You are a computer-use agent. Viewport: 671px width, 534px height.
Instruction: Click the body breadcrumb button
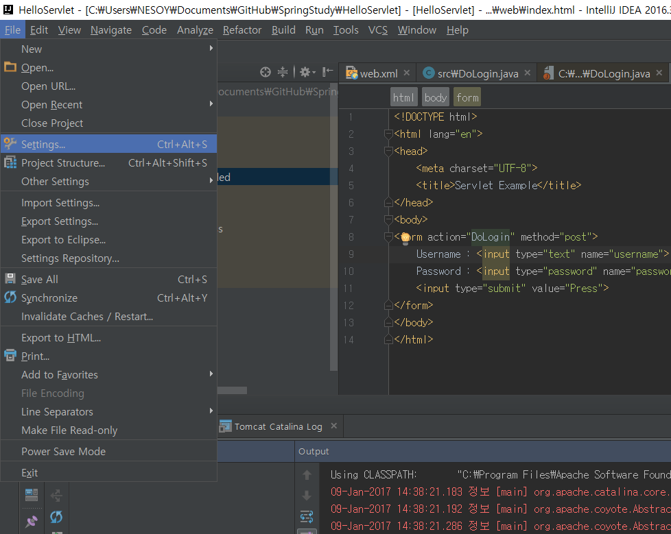click(436, 97)
